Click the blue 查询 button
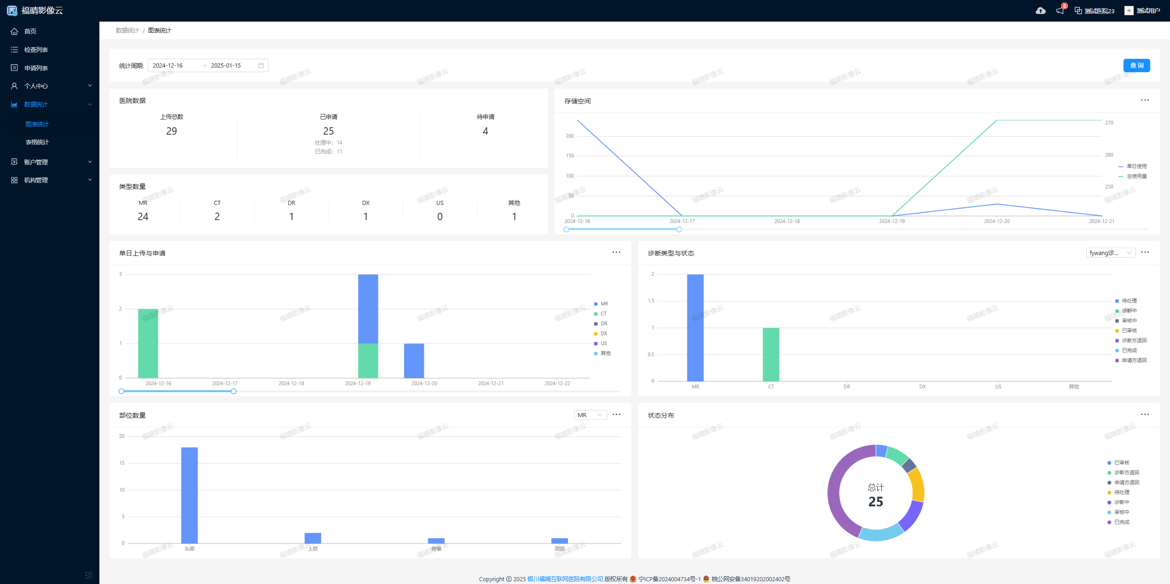The width and height of the screenshot is (1170, 584). pos(1136,66)
